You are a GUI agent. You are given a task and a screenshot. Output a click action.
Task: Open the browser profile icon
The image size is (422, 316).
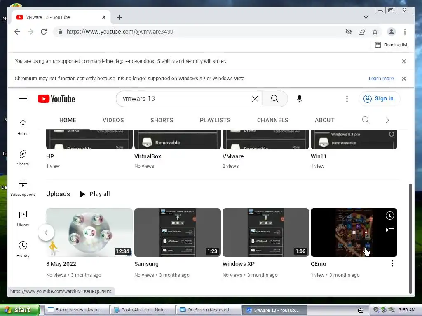[392, 32]
